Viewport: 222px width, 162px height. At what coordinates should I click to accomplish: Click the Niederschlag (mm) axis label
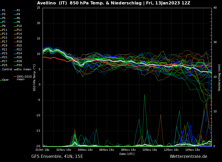pyautogui.click(x=219, y=77)
